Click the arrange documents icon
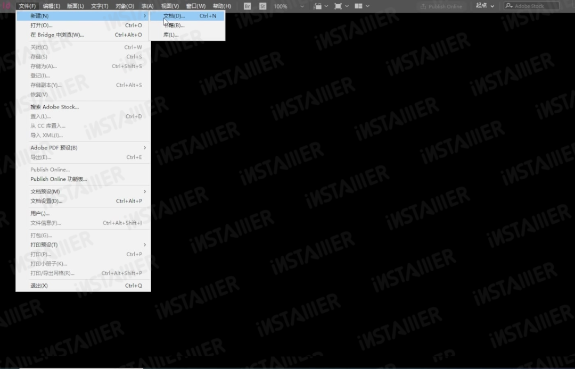This screenshot has height=369, width=575. (x=359, y=6)
